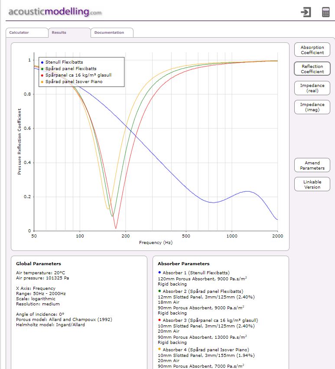Display the Impedance (imag) plot

312,107
